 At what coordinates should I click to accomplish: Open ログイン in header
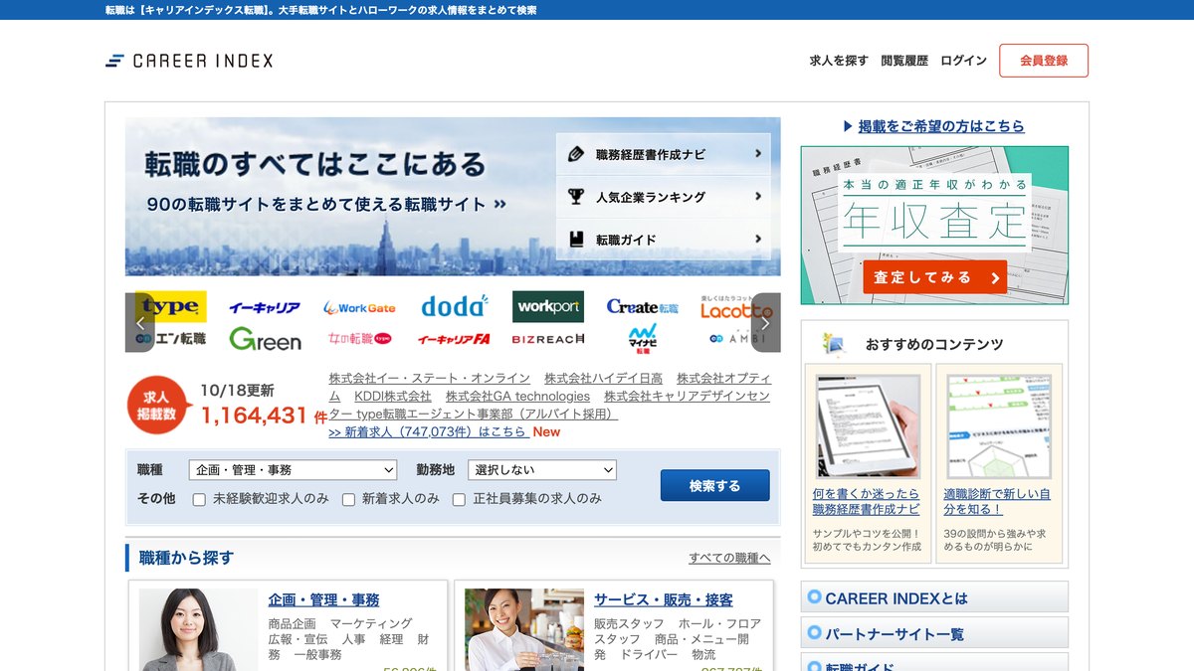pyautogui.click(x=963, y=61)
